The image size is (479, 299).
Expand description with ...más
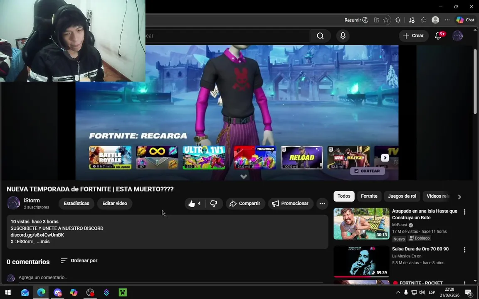click(x=43, y=242)
